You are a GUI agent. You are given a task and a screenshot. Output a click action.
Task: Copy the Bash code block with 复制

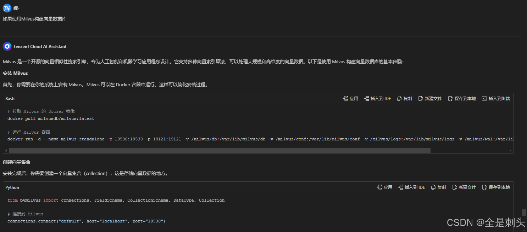[405, 99]
